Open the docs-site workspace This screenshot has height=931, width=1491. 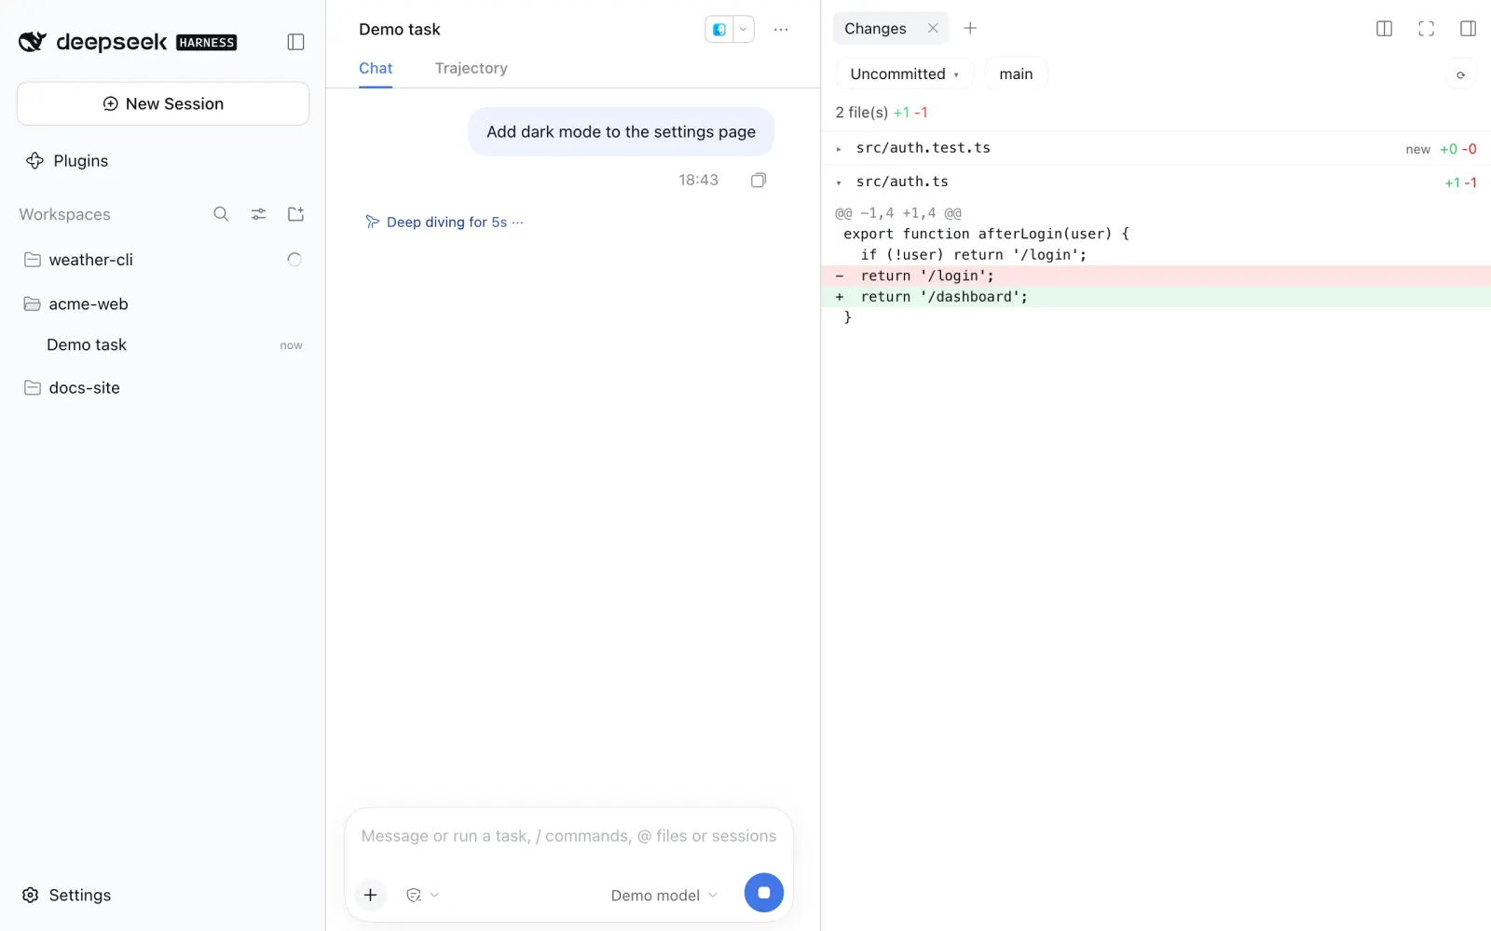(163, 387)
